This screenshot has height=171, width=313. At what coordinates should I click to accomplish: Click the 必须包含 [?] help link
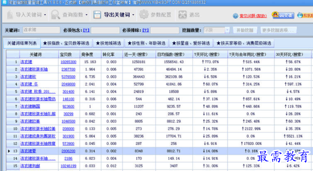click(86, 30)
